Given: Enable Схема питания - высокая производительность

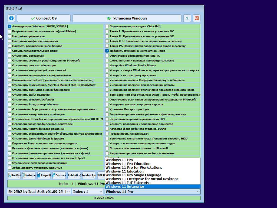Looking at the screenshot, I should (x=107, y=60).
